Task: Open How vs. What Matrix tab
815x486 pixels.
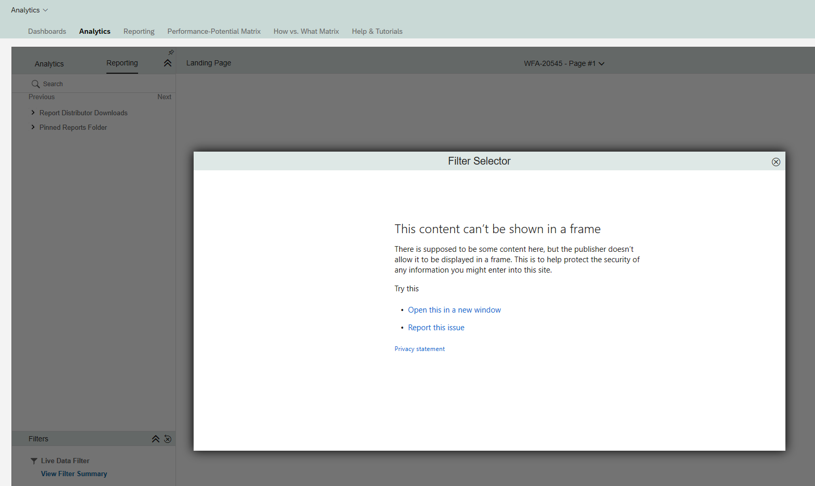Action: click(x=306, y=31)
